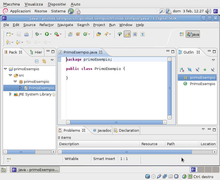Go to next annotation icon
The image size is (220, 180).
8,42
